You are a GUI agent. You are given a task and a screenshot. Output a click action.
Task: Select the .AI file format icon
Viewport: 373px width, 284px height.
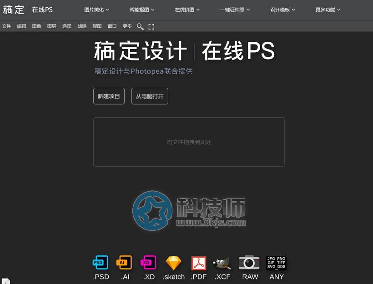pos(124,262)
